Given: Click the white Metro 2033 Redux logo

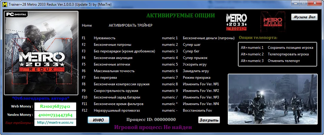Looking at the screenshot, I should [236, 22].
